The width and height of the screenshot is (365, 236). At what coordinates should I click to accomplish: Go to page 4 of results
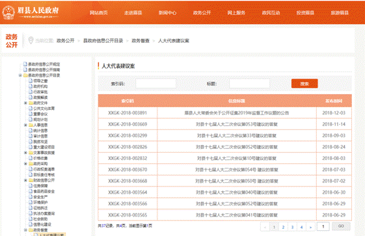click(x=301, y=227)
